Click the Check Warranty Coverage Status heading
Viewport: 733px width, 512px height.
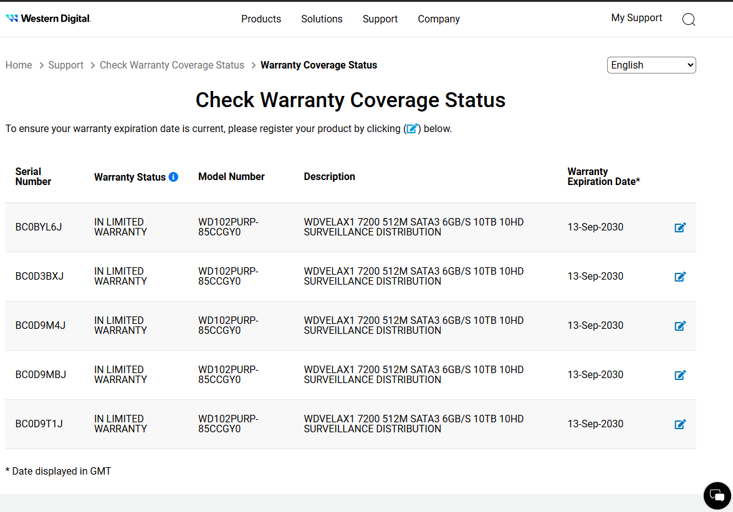tap(350, 100)
